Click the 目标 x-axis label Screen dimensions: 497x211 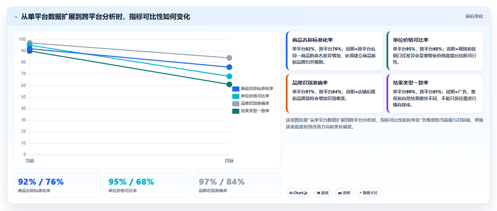tap(229, 161)
